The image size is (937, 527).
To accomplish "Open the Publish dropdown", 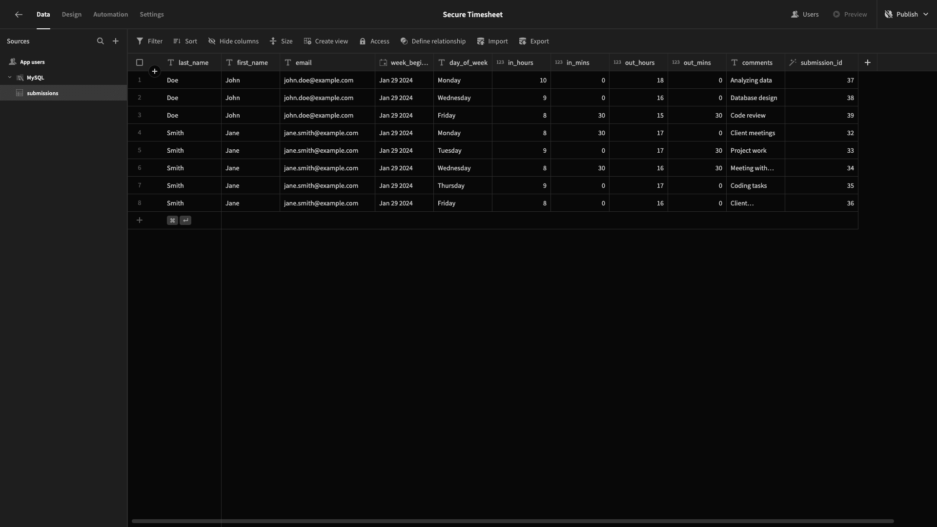I will coord(906,15).
